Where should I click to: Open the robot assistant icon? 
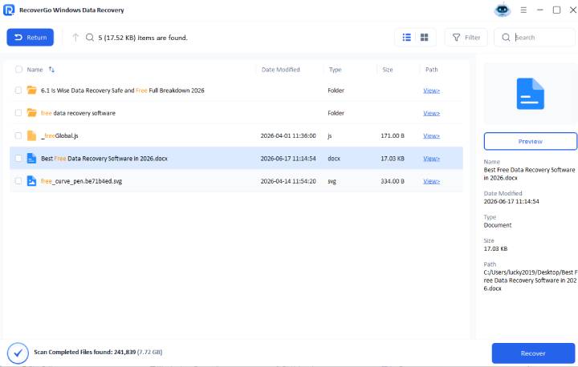(502, 10)
